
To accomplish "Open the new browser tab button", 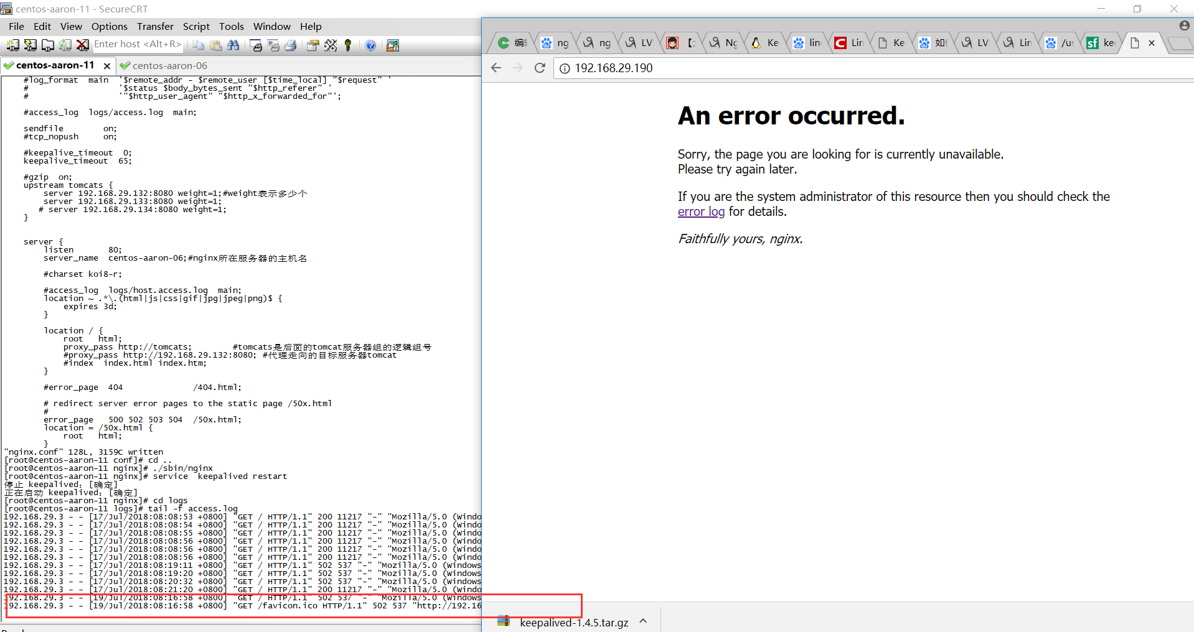I will point(1180,44).
